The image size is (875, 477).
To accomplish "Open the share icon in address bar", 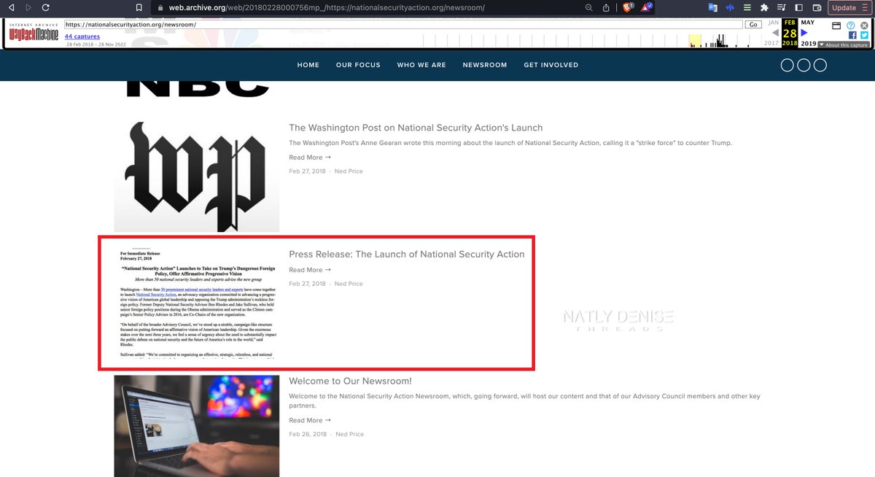I will point(606,7).
